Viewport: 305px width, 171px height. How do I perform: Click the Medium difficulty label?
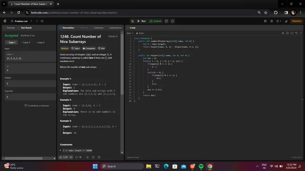[65, 48]
